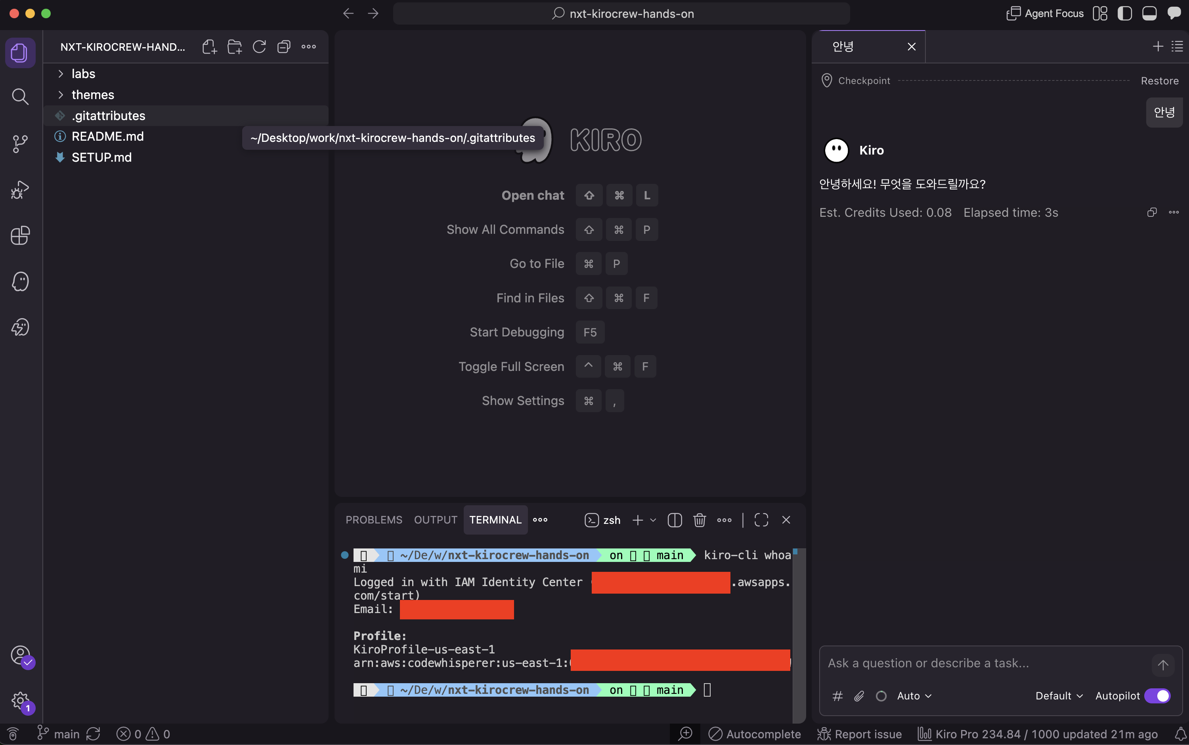Viewport: 1189px width, 745px height.
Task: Create a new folder in explorer
Action: pos(235,47)
